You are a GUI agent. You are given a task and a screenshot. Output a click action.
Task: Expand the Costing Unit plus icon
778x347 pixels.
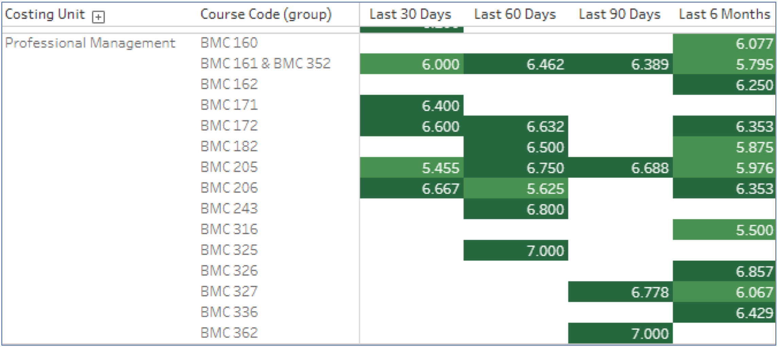coord(99,17)
